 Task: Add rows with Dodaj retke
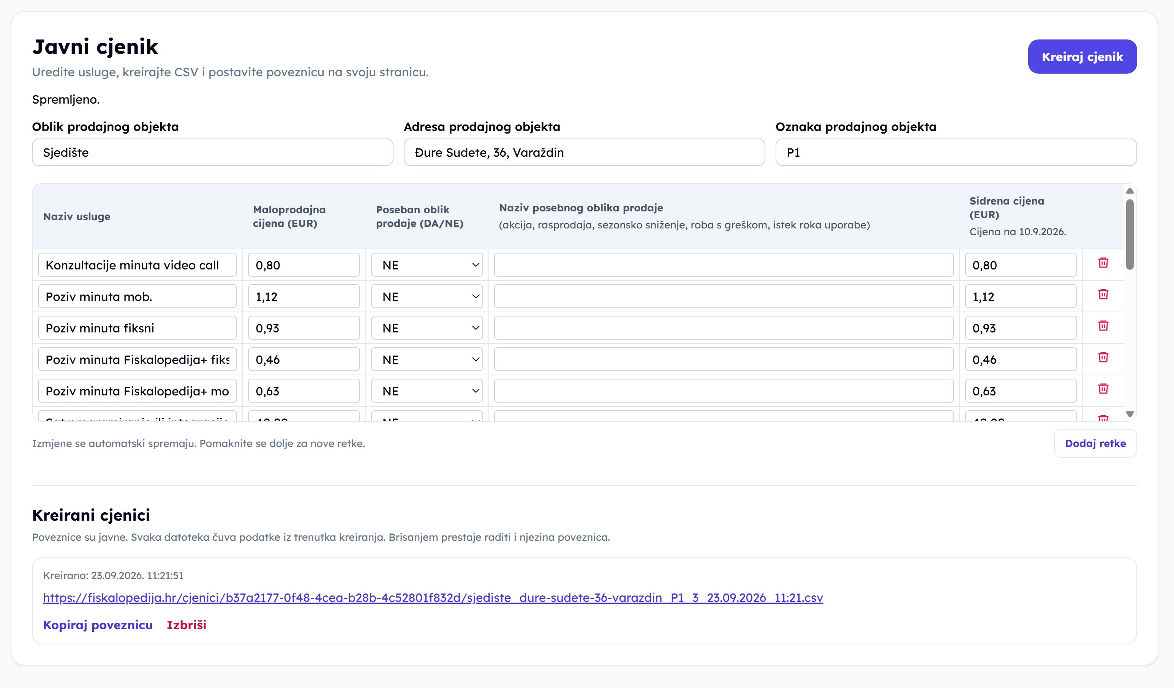coord(1095,444)
